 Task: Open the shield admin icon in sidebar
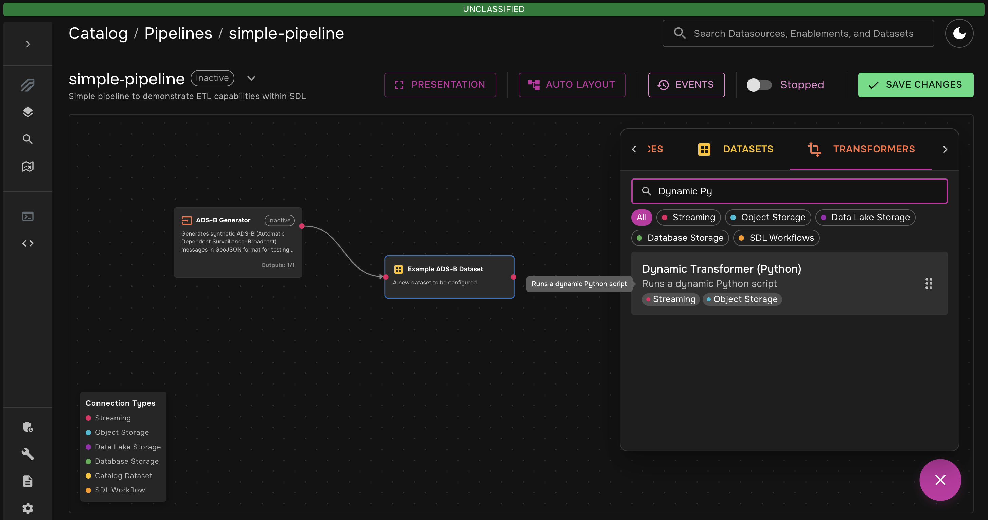(x=28, y=427)
